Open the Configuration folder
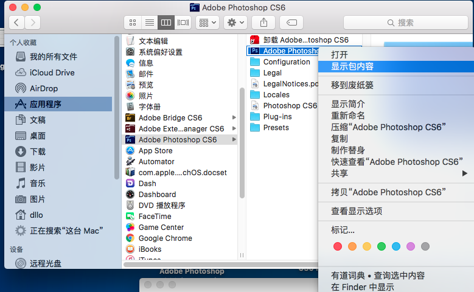 point(283,61)
